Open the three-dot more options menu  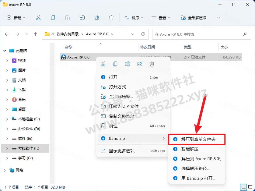218,18
